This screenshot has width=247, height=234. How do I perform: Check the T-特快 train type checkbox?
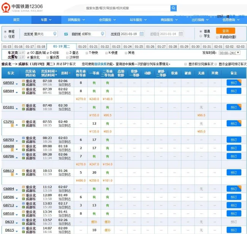pyautogui.click(x=87, y=53)
